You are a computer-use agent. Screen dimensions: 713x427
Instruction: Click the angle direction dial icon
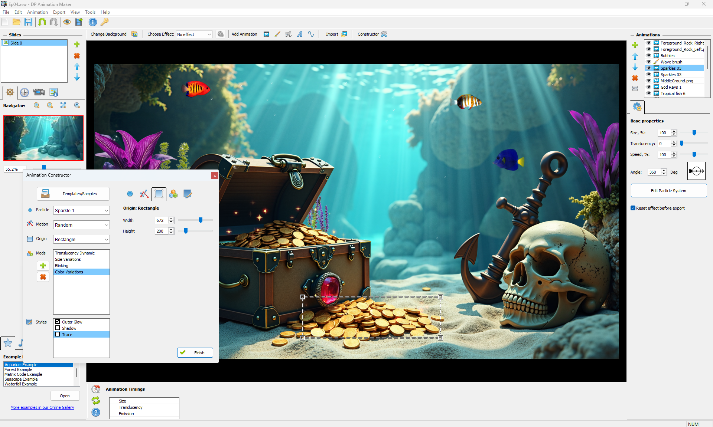click(x=696, y=171)
